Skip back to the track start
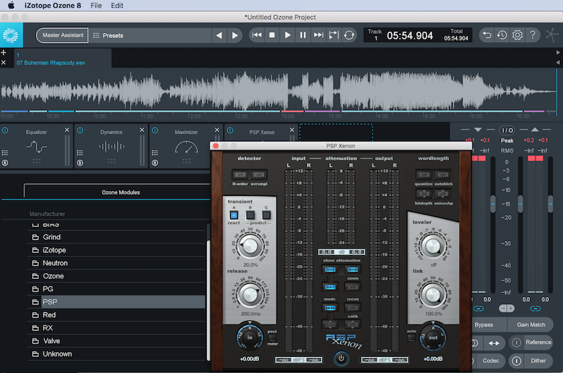 (257, 34)
